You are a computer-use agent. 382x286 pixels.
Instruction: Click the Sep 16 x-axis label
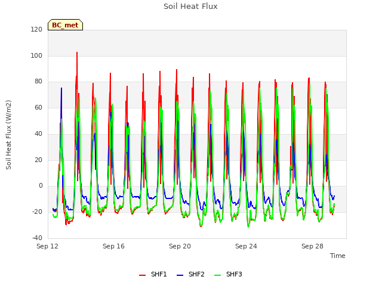(113, 246)
